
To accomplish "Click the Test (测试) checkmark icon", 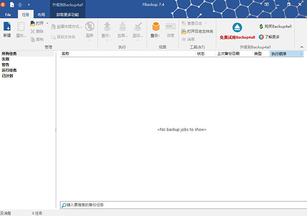I will click(x=138, y=27).
